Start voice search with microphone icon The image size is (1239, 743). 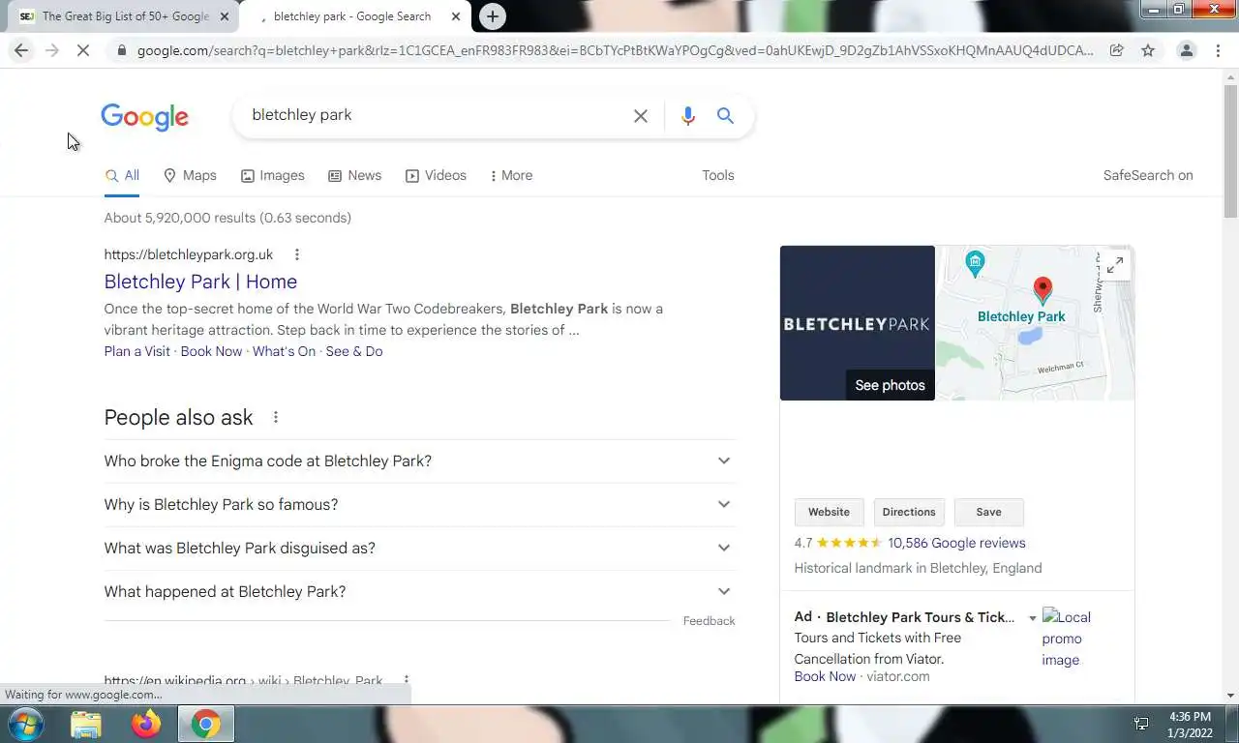[688, 116]
